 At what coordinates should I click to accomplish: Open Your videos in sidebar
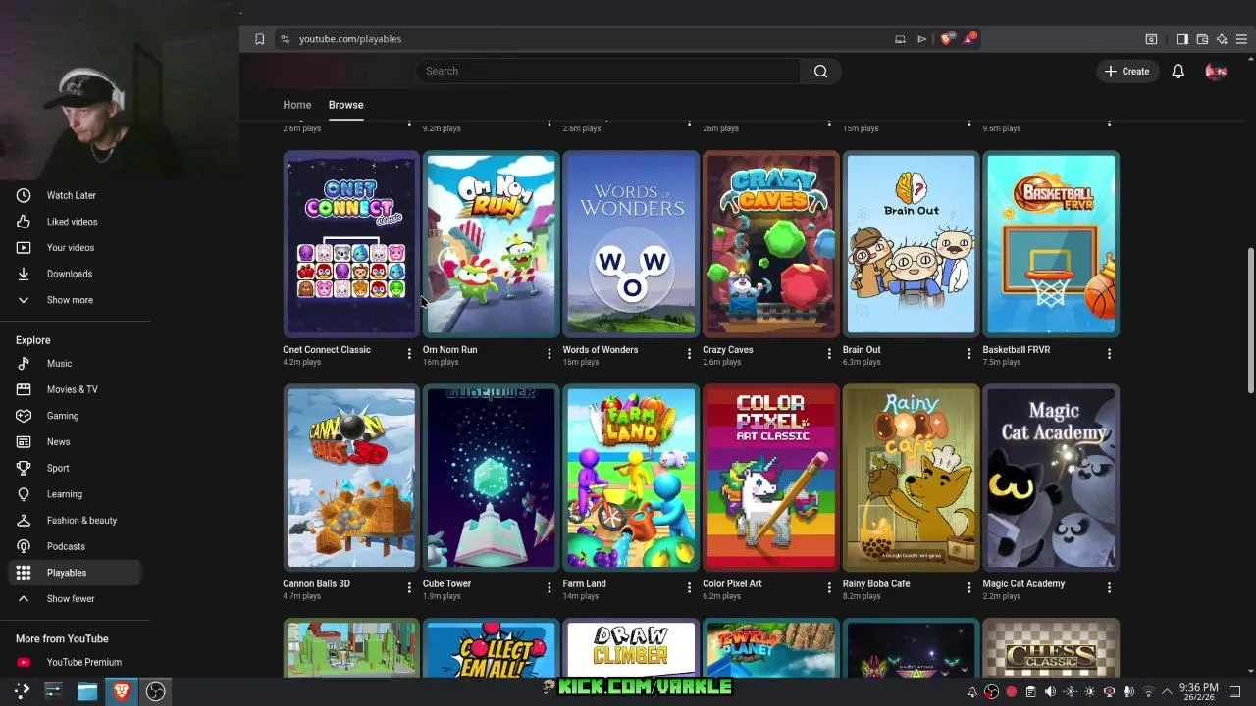coord(71,247)
